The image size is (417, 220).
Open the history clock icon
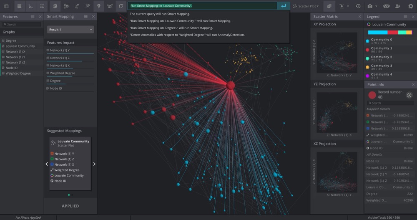point(358,6)
